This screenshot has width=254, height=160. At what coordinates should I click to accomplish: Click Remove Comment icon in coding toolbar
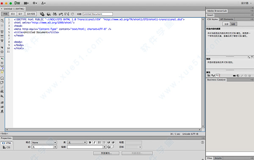[x=2, y=83]
